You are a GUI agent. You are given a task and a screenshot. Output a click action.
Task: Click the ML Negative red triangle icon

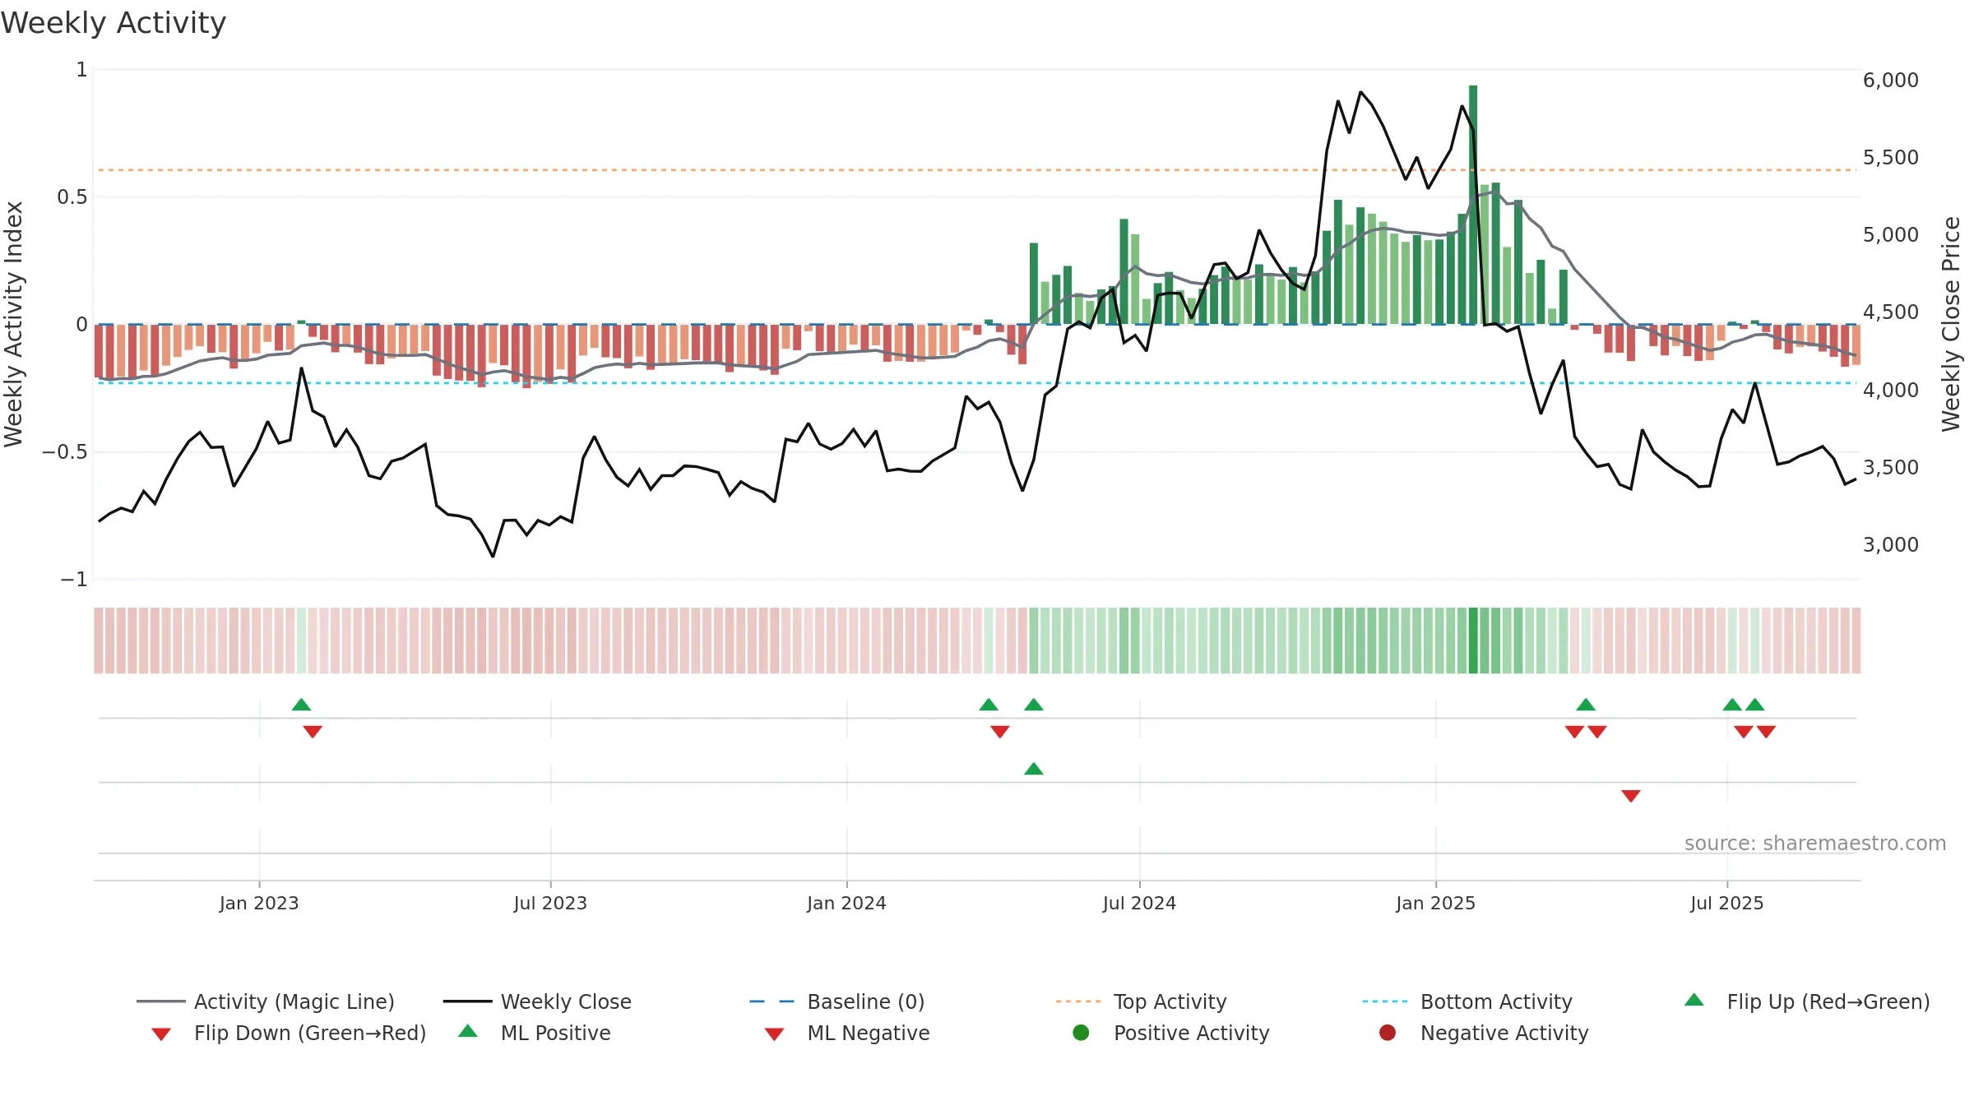775,1034
